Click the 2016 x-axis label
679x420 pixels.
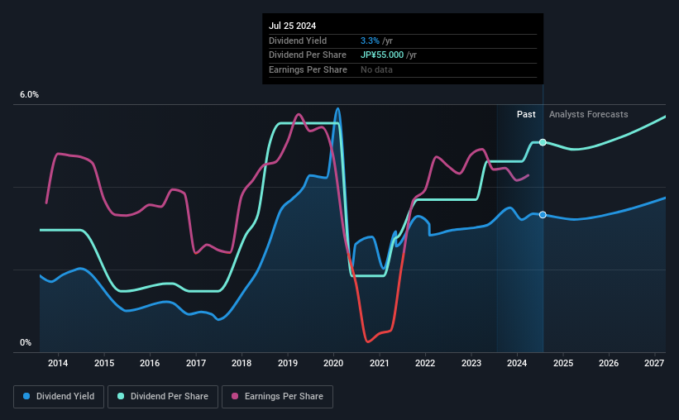click(150, 363)
